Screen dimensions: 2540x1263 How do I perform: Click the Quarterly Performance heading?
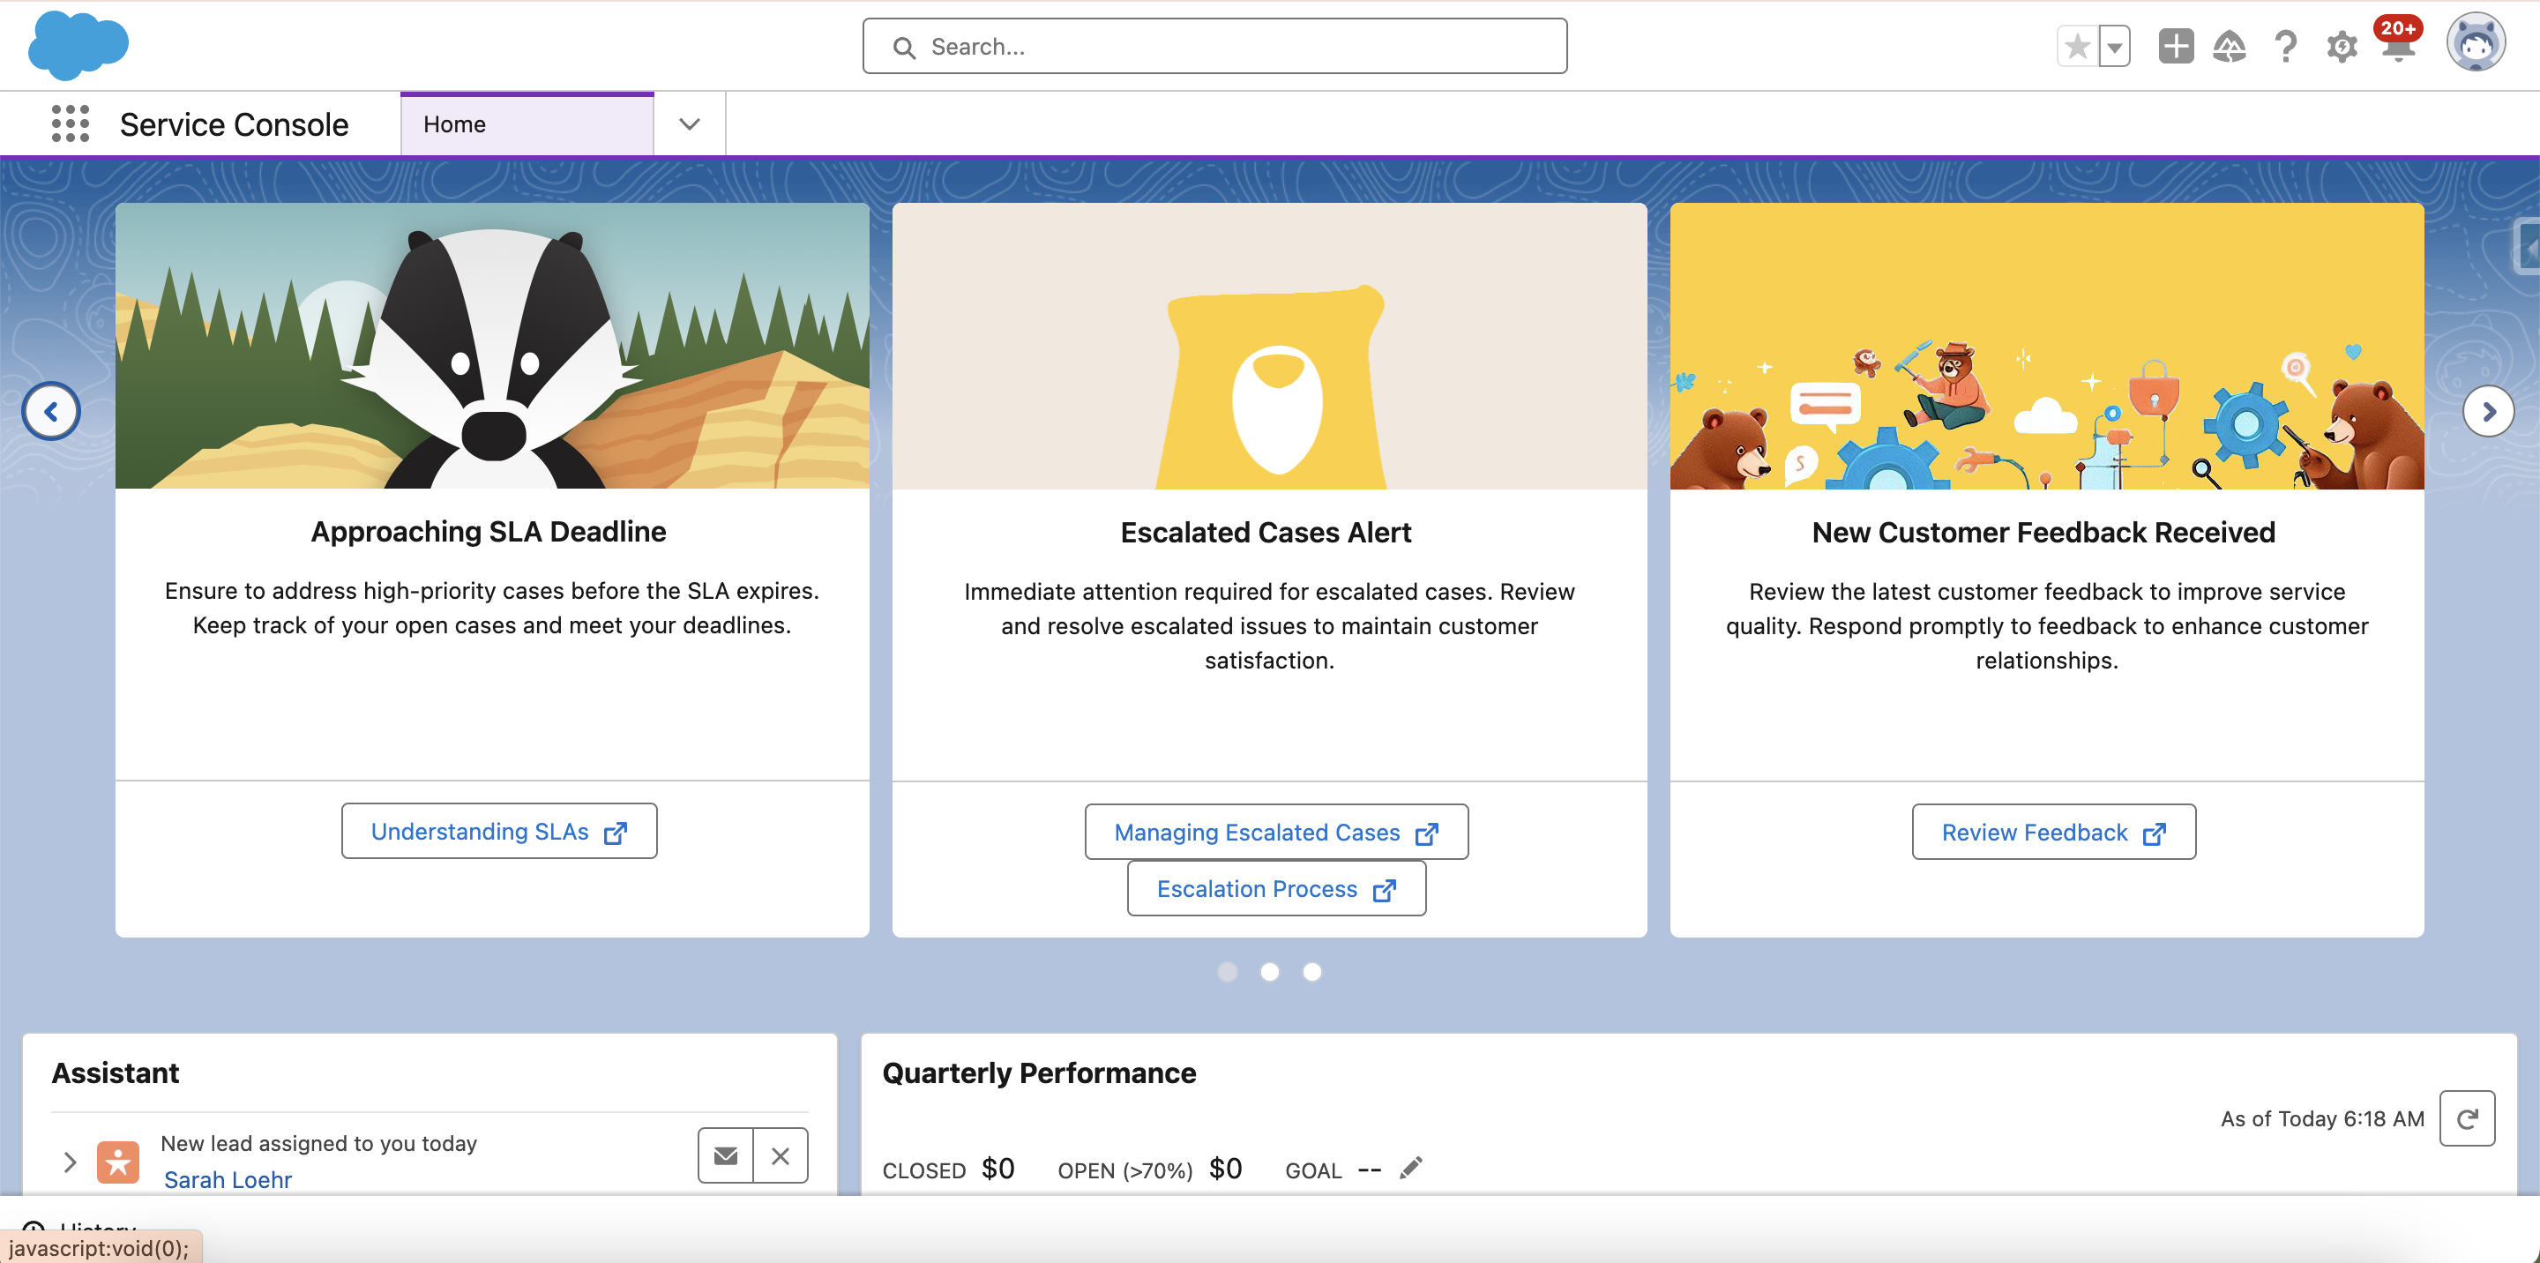pyautogui.click(x=1039, y=1072)
